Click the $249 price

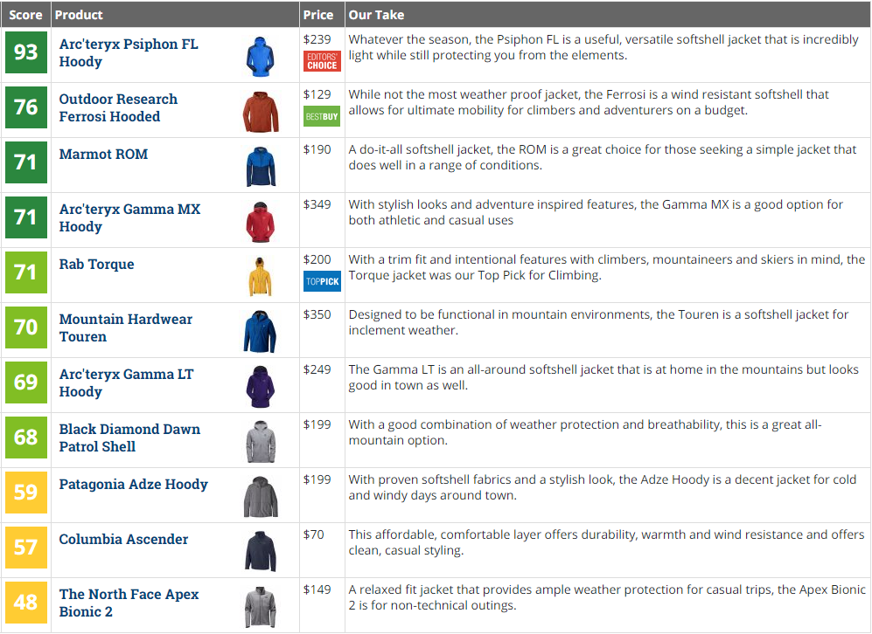pyautogui.click(x=317, y=369)
